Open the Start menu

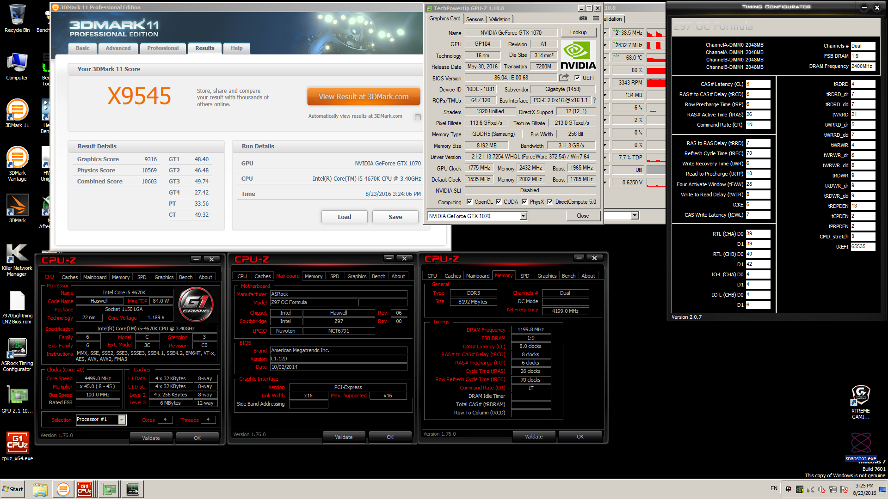(x=13, y=489)
